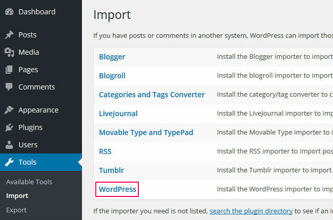The height and width of the screenshot is (220, 333).
Task: Click the Import page heading
Action: click(x=112, y=15)
